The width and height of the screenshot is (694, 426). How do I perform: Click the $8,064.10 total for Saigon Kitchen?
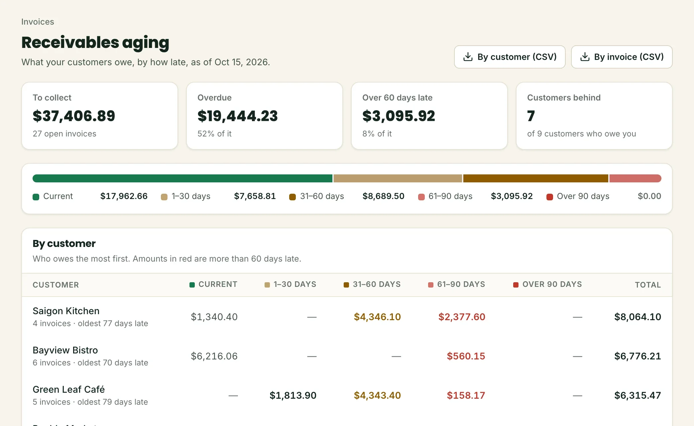click(x=637, y=317)
